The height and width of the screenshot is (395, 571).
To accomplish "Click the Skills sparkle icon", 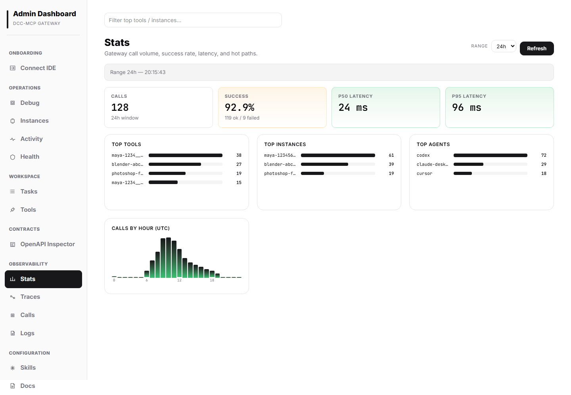I will coord(13,368).
